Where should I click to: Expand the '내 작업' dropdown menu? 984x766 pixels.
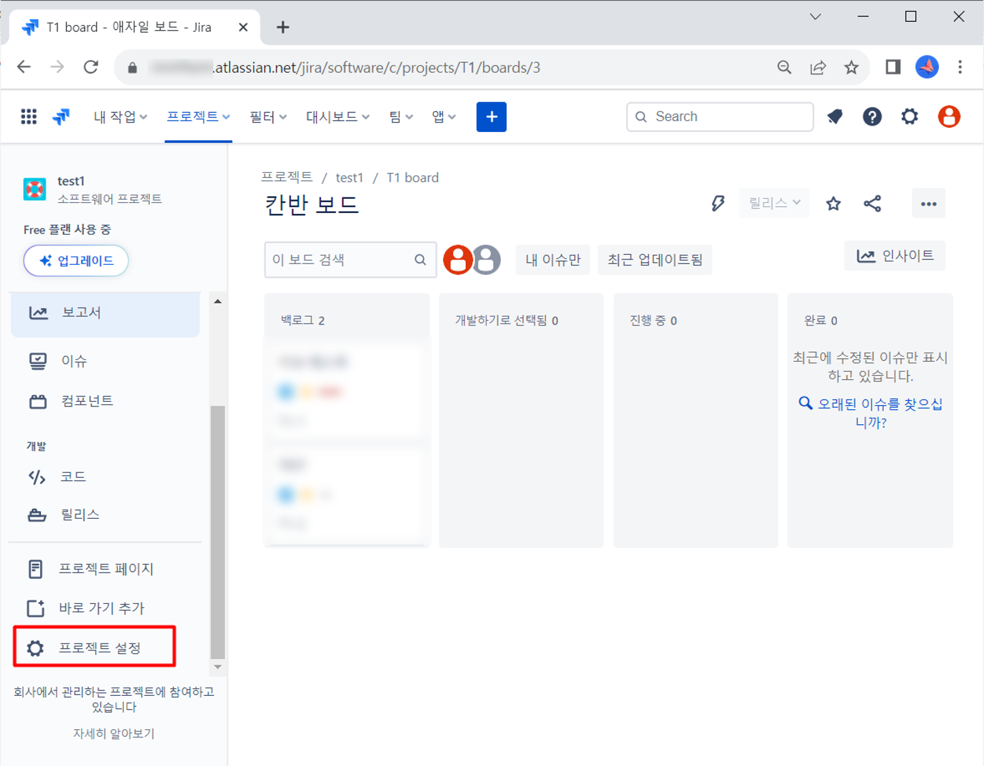120,116
